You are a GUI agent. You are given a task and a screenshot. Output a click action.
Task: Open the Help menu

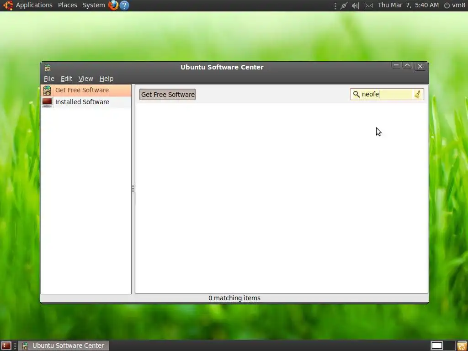[x=106, y=79]
